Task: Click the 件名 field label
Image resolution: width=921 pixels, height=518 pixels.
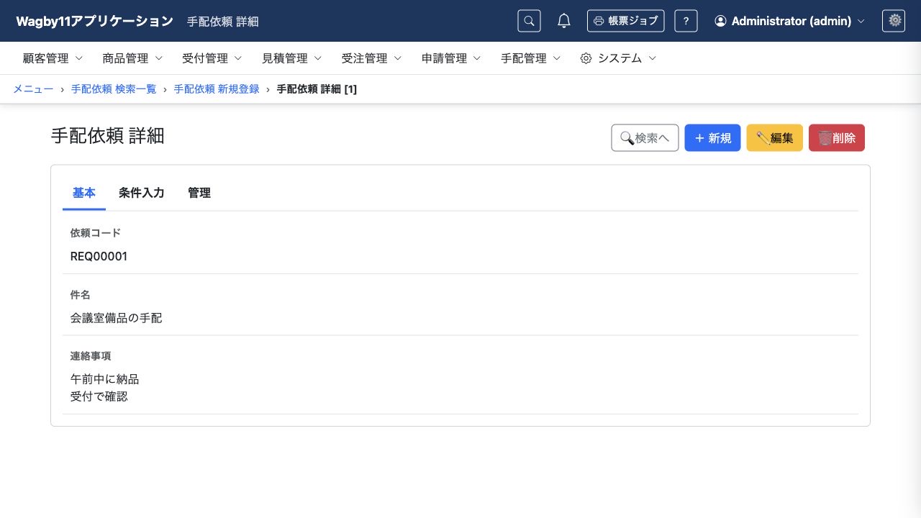Action: pyautogui.click(x=80, y=295)
